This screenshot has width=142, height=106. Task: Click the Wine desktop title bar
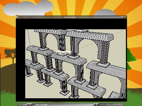70,17
